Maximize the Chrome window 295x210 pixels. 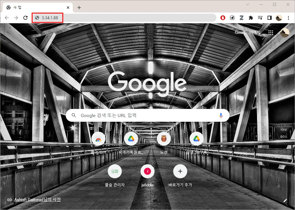tap(275, 4)
